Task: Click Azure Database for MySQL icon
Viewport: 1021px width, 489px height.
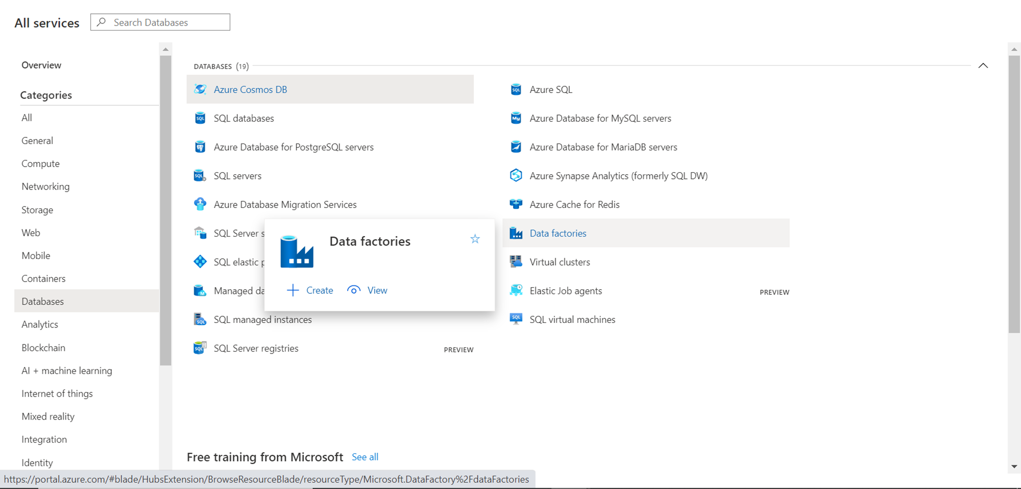Action: click(516, 118)
